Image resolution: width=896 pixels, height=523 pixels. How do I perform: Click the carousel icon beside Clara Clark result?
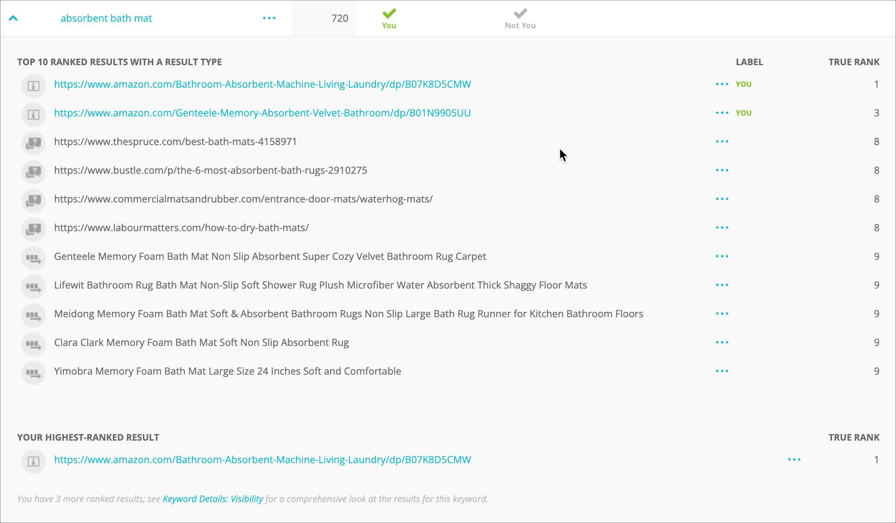click(33, 344)
